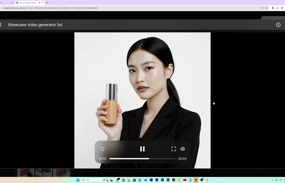285x183 pixels.
Task: Click the 00:02 current time label
Action: [102, 159]
